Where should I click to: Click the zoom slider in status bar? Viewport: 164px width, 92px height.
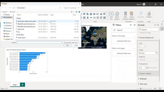point(141,88)
